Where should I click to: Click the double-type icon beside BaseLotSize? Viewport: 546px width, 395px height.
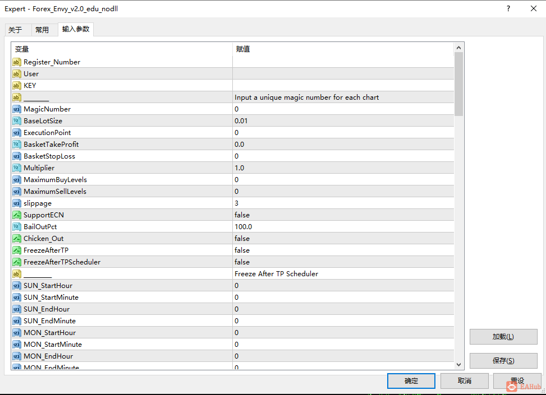[17, 121]
